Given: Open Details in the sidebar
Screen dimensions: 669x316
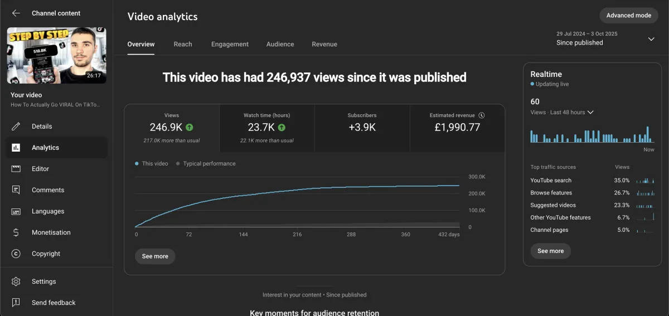Looking at the screenshot, I should click(56, 127).
